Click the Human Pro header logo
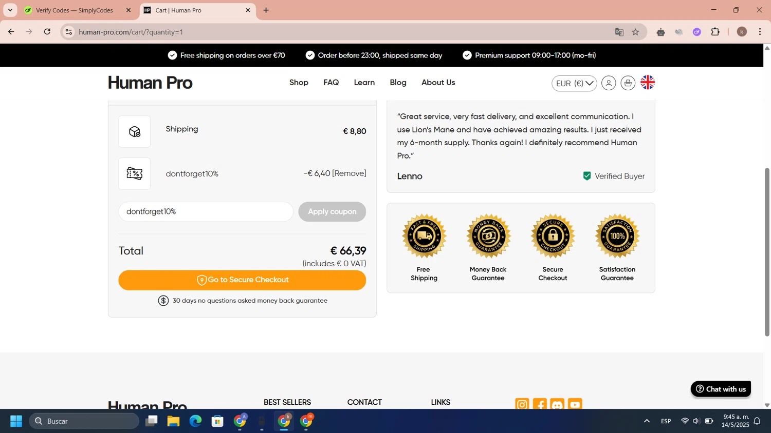This screenshot has height=433, width=771. click(150, 83)
